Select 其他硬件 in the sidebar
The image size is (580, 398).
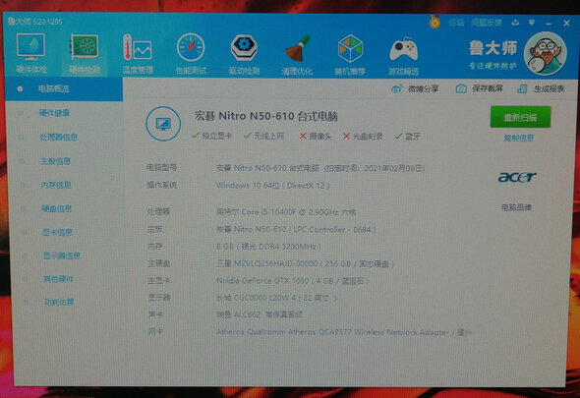click(58, 279)
